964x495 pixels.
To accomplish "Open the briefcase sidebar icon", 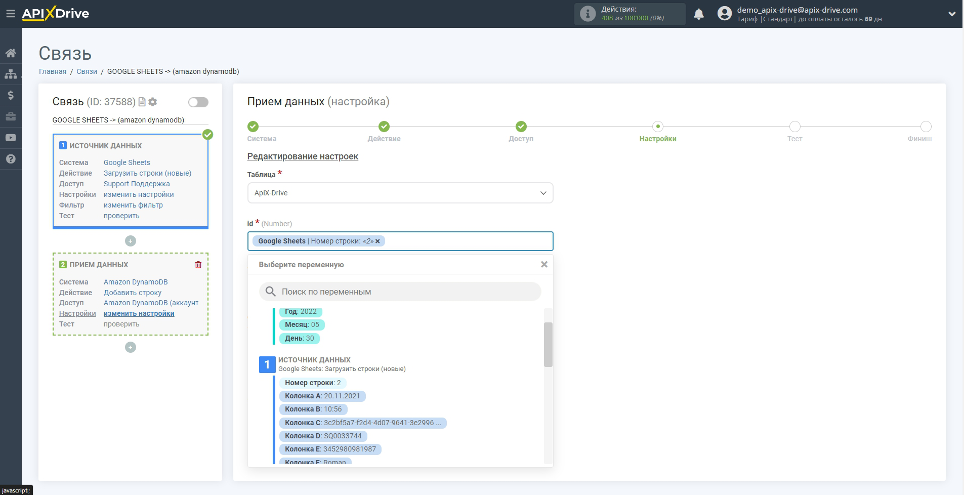I will 11,116.
